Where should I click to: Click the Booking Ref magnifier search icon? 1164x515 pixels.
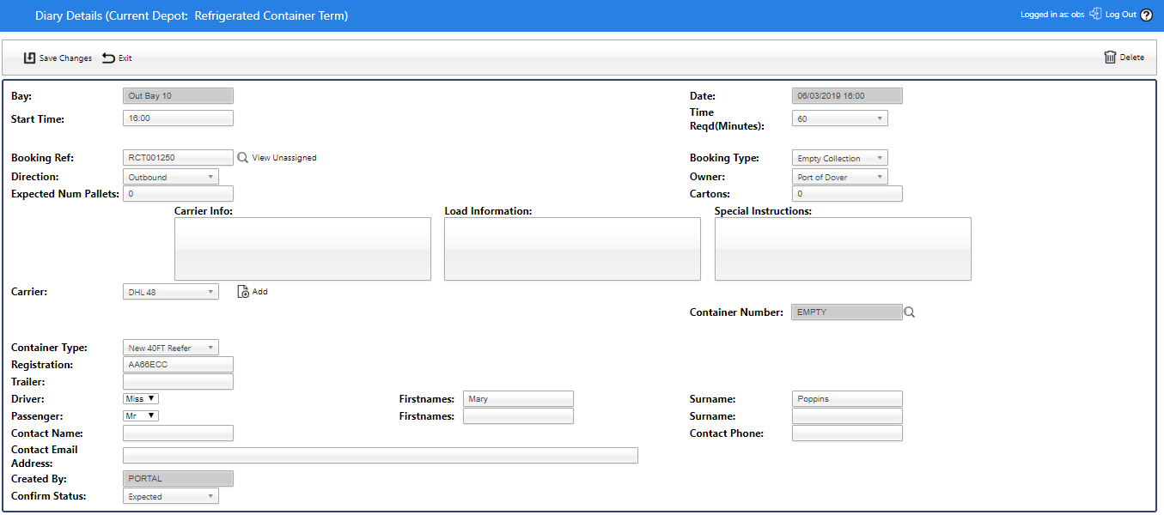[x=242, y=158]
